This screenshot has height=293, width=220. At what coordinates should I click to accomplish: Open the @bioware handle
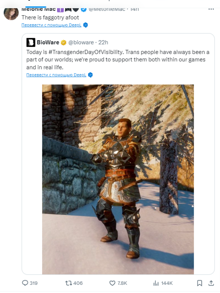(81, 43)
